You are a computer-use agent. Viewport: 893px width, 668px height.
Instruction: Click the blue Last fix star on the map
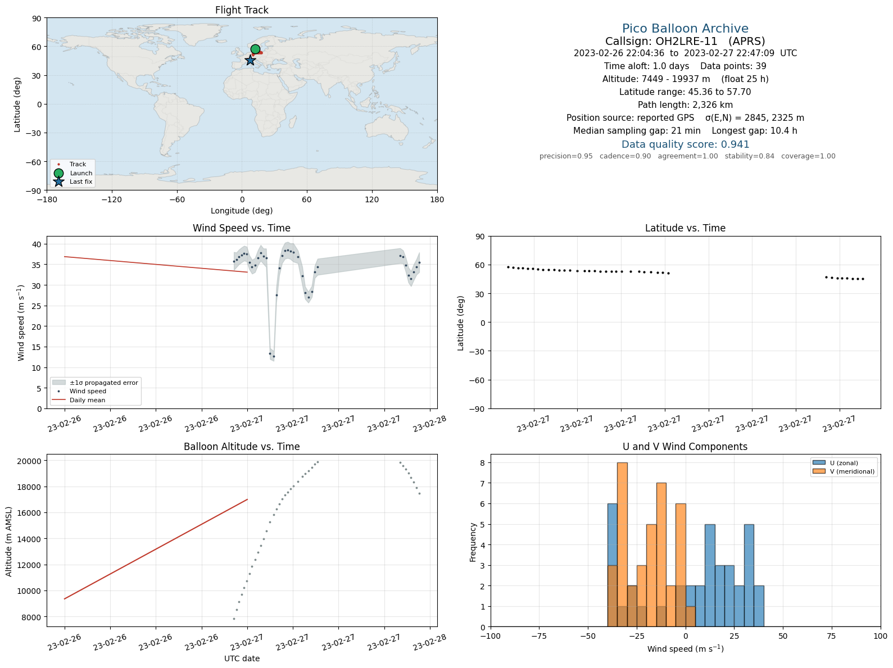250,60
